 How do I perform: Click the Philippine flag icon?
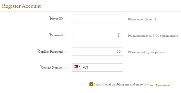(76, 67)
